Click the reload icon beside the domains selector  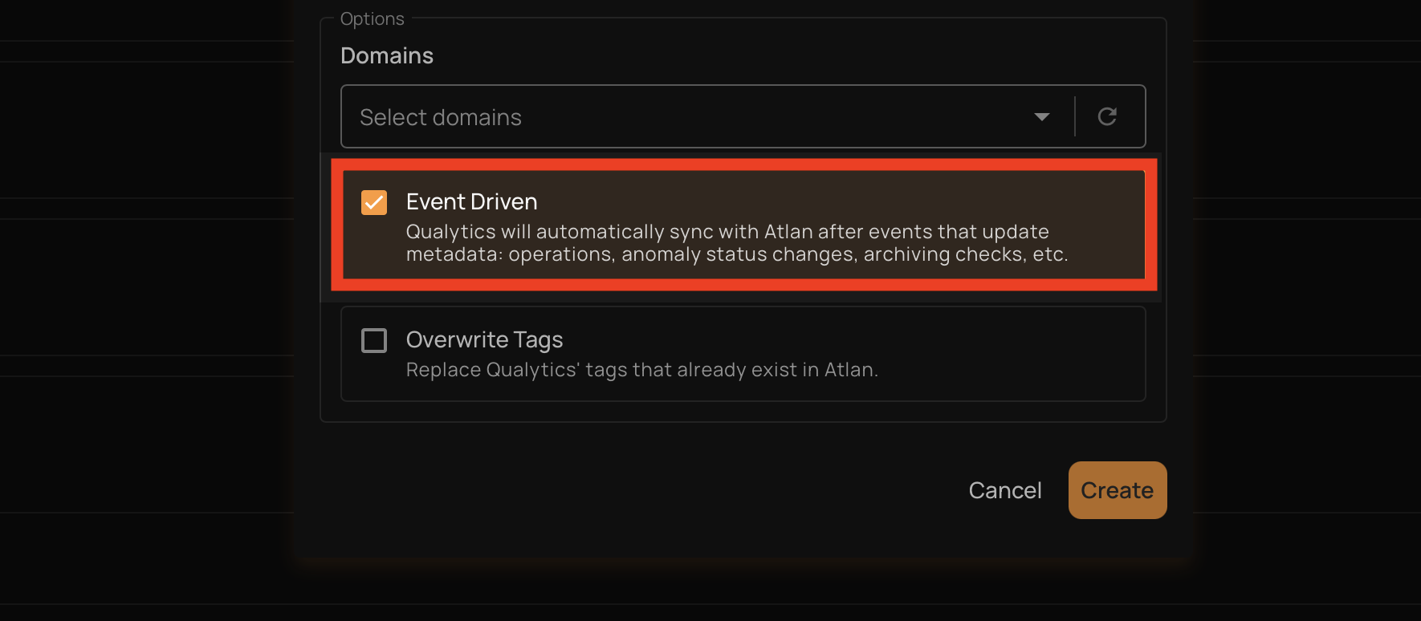(x=1107, y=116)
